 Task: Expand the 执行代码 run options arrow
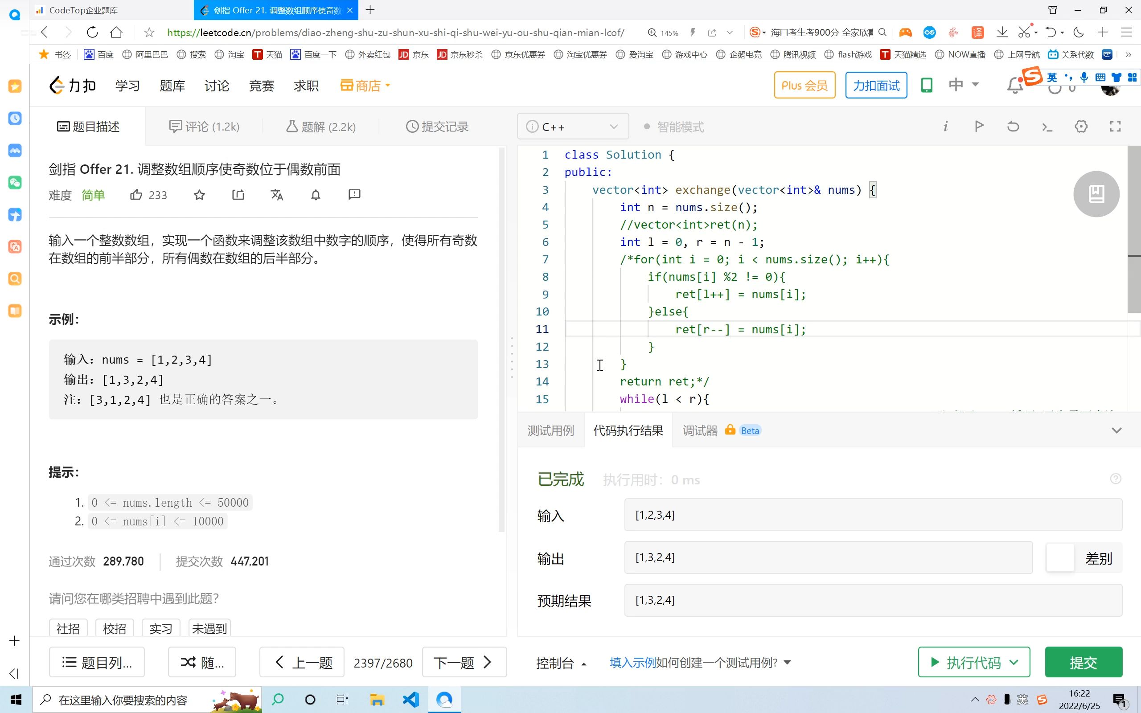[1014, 662]
